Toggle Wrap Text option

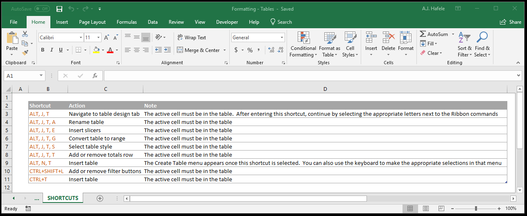pos(192,37)
